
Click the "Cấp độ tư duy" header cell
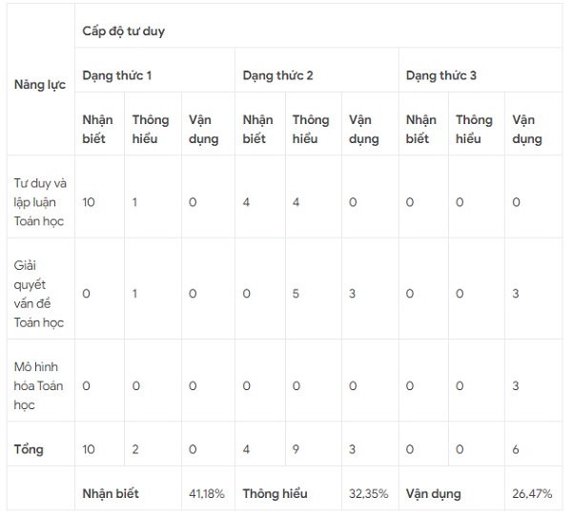[123, 31]
